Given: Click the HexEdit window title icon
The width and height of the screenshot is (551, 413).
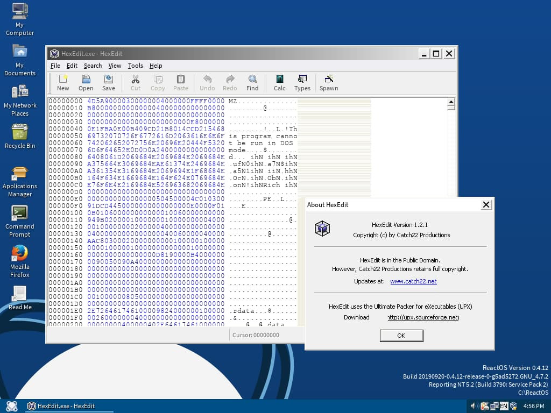Looking at the screenshot, I should (x=54, y=53).
